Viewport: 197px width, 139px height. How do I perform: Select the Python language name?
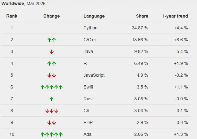point(90,28)
